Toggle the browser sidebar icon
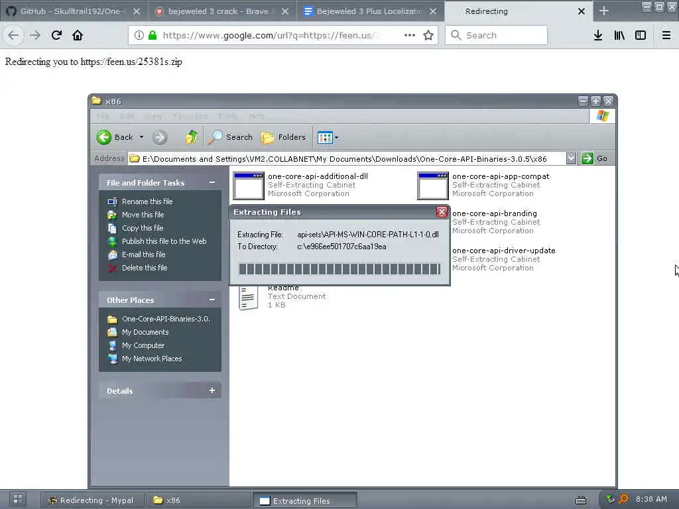This screenshot has height=509, width=679. coord(641,35)
